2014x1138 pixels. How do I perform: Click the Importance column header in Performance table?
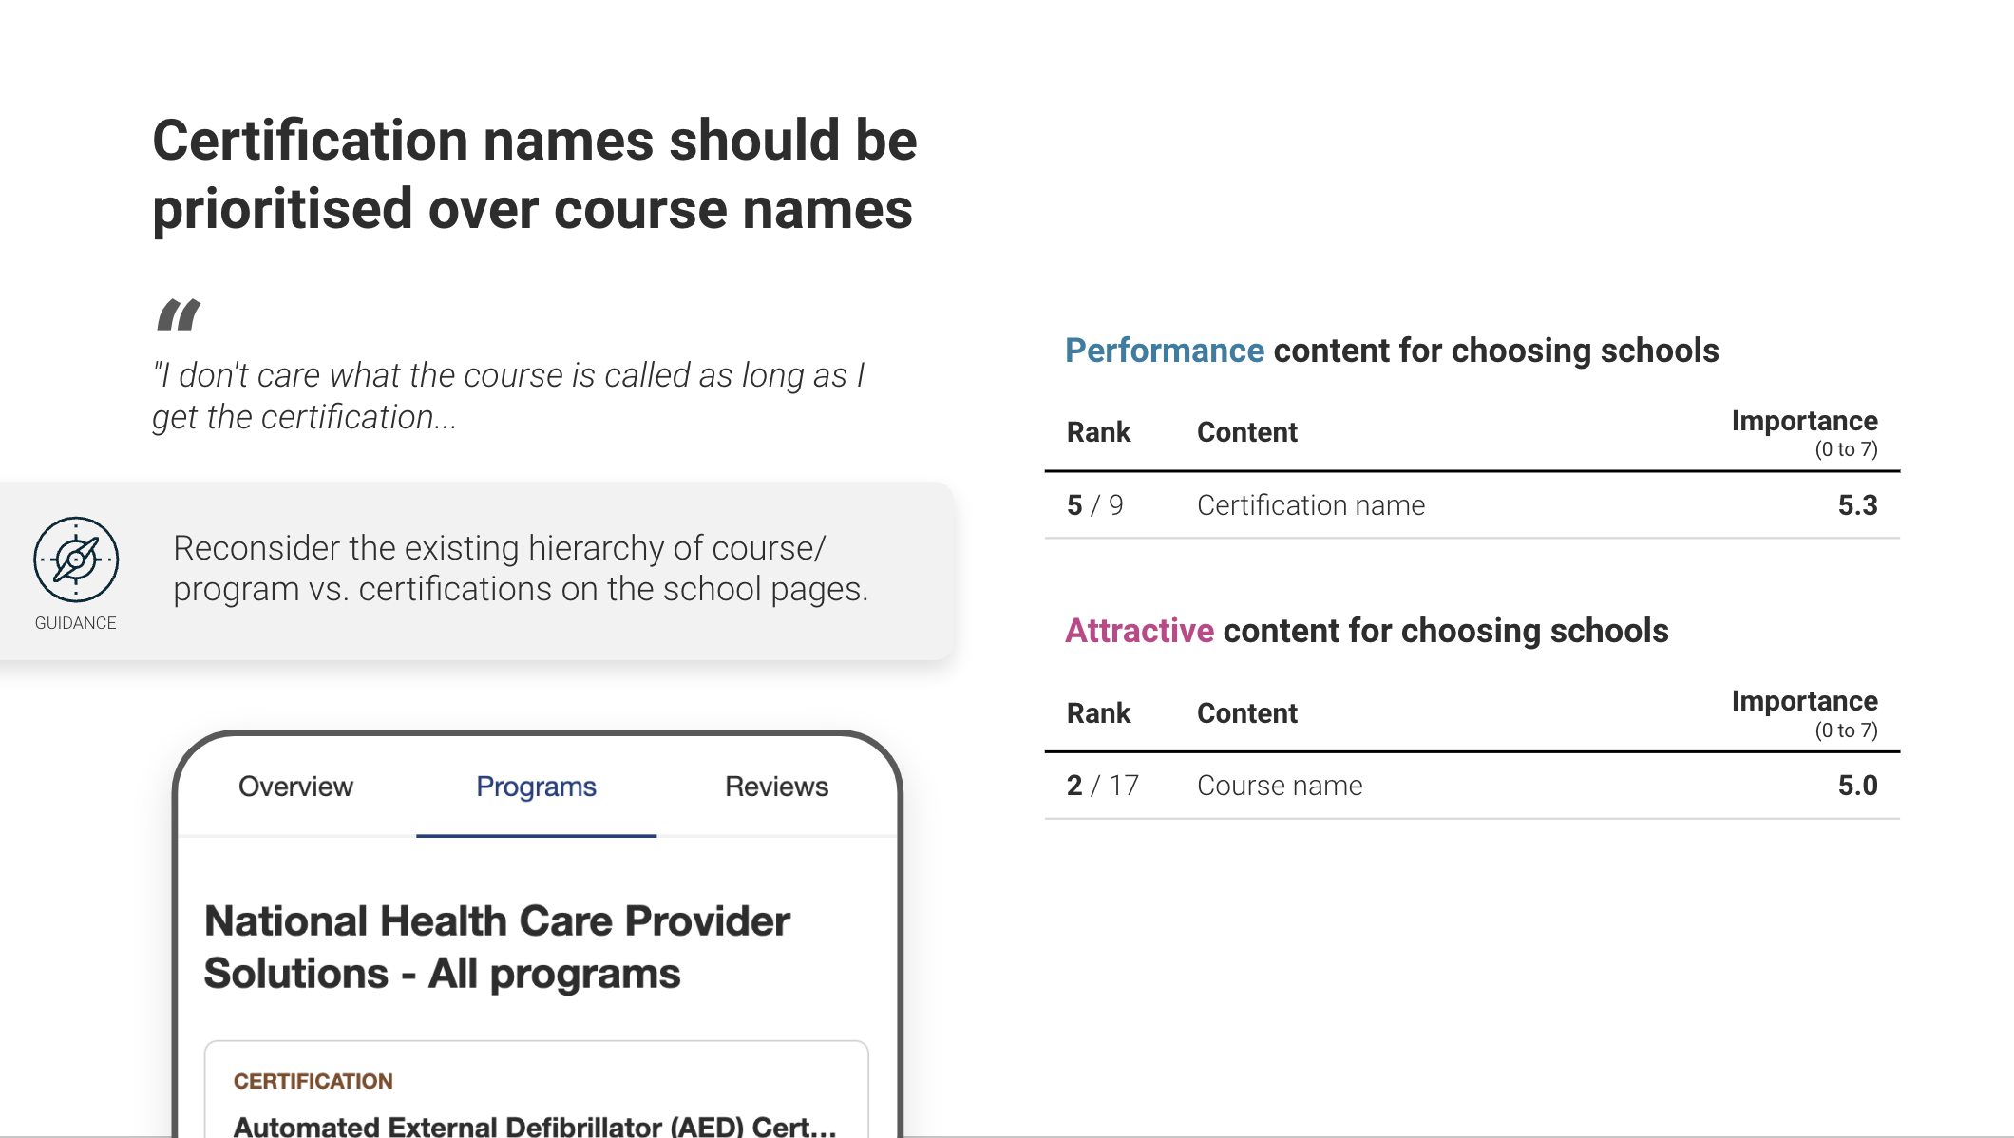coord(1804,432)
